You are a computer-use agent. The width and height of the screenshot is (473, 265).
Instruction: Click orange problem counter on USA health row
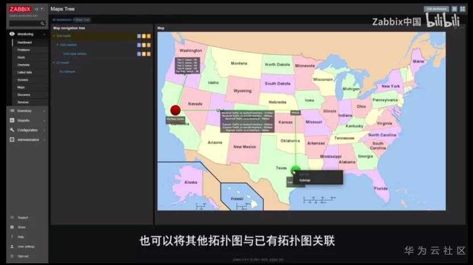point(149,36)
